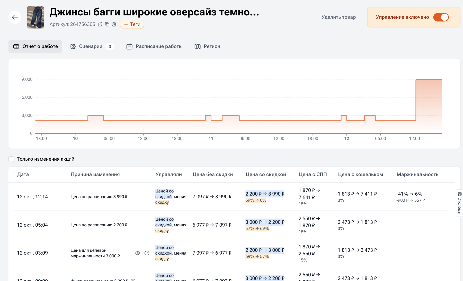
Task: Click the Цена с СПП column header
Action: 313,175
